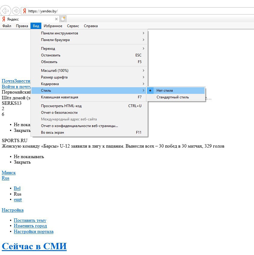254x255 pixels.
Task: Open the Стиль submenu entry
Action: click(89, 91)
